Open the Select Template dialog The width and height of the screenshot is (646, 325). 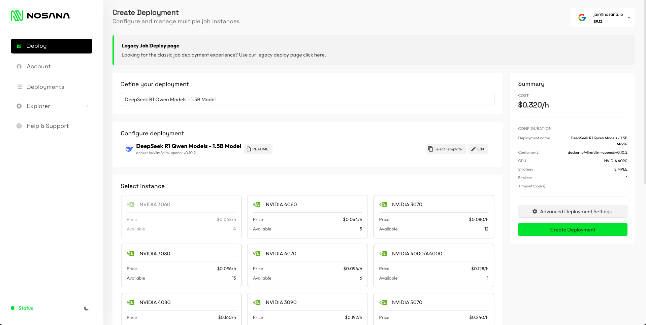pyautogui.click(x=445, y=149)
